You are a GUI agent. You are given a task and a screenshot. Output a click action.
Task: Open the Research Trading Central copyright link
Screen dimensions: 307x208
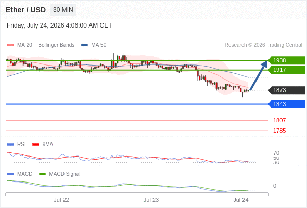263,45
